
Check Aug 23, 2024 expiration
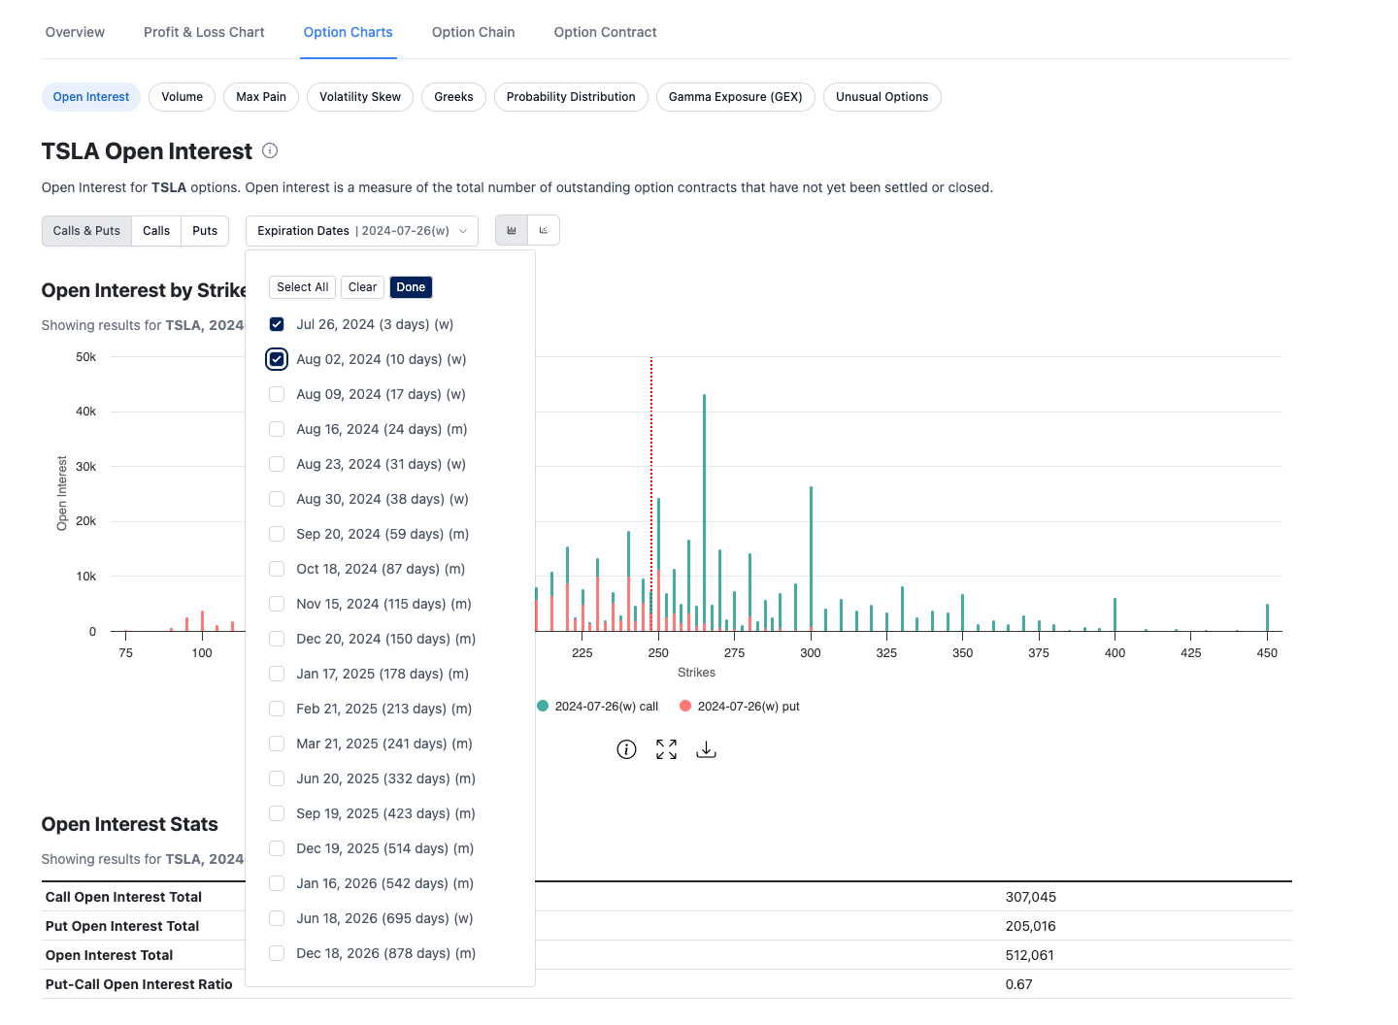coord(277,464)
